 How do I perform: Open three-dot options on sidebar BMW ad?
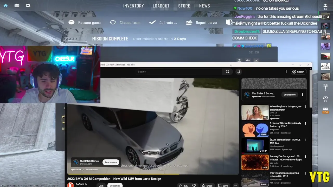(x=302, y=95)
